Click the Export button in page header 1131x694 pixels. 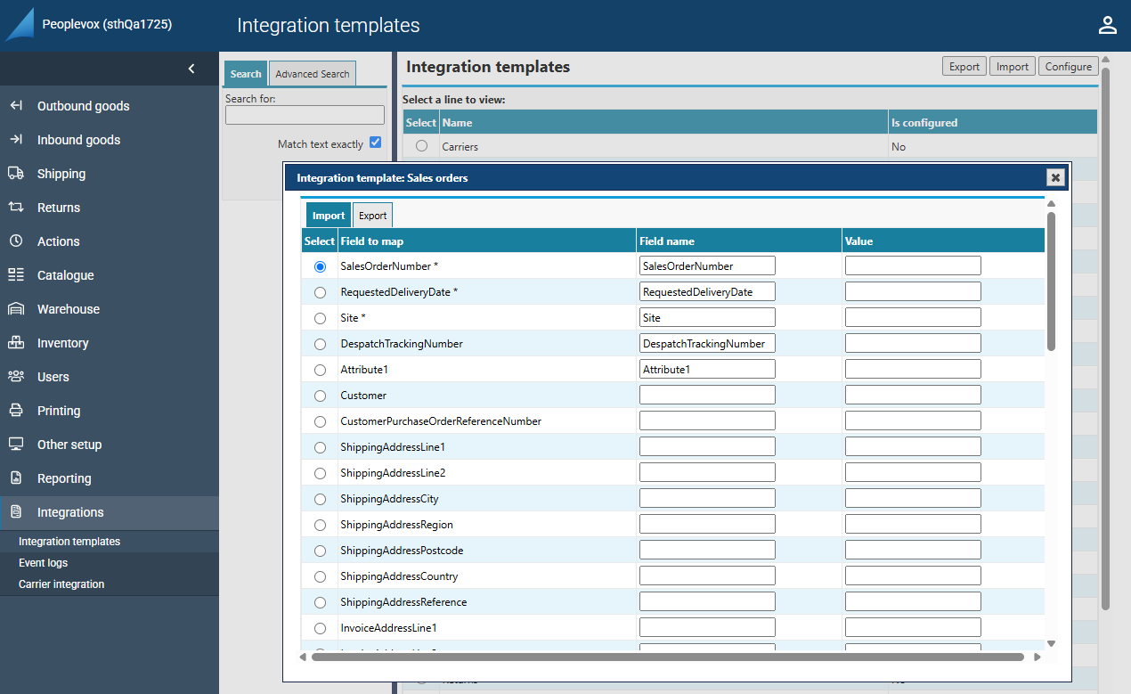click(964, 67)
